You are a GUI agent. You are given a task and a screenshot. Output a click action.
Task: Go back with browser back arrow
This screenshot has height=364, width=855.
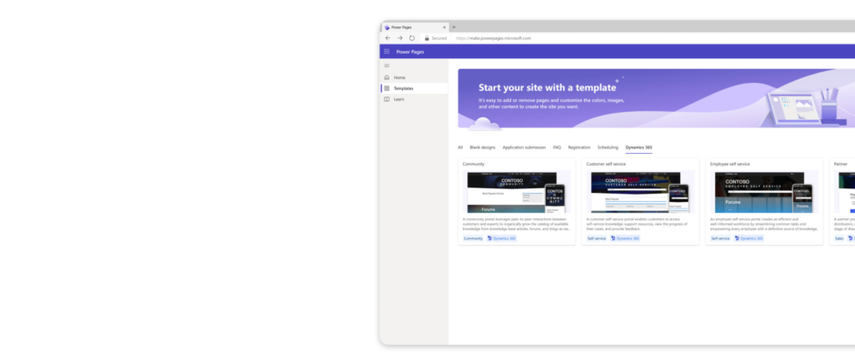point(387,38)
